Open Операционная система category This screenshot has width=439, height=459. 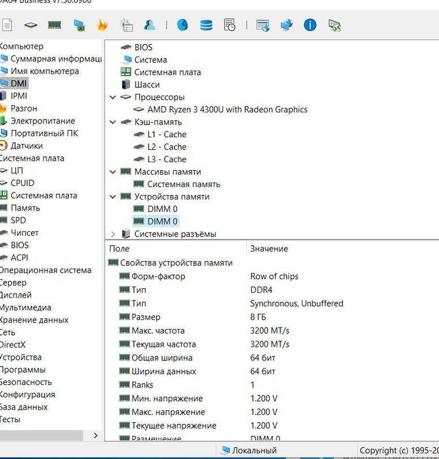[x=45, y=270]
